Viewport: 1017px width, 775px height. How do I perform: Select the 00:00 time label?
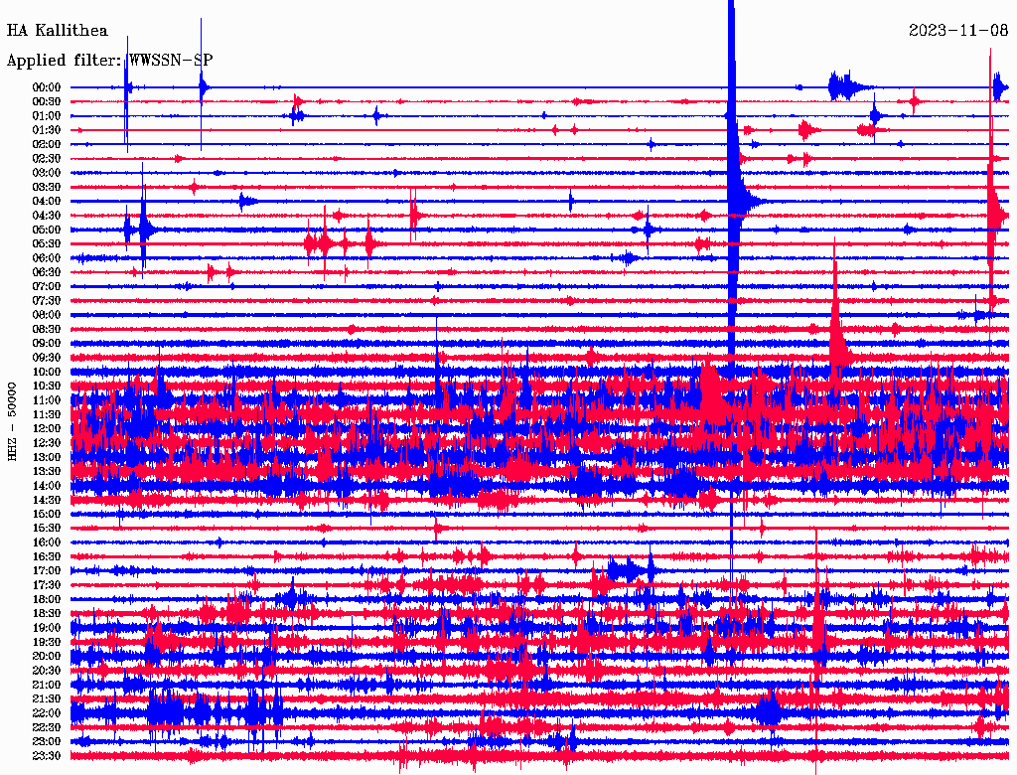point(47,87)
